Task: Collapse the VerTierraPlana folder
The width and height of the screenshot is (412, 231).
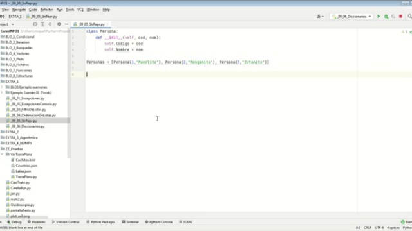Action: [2, 154]
